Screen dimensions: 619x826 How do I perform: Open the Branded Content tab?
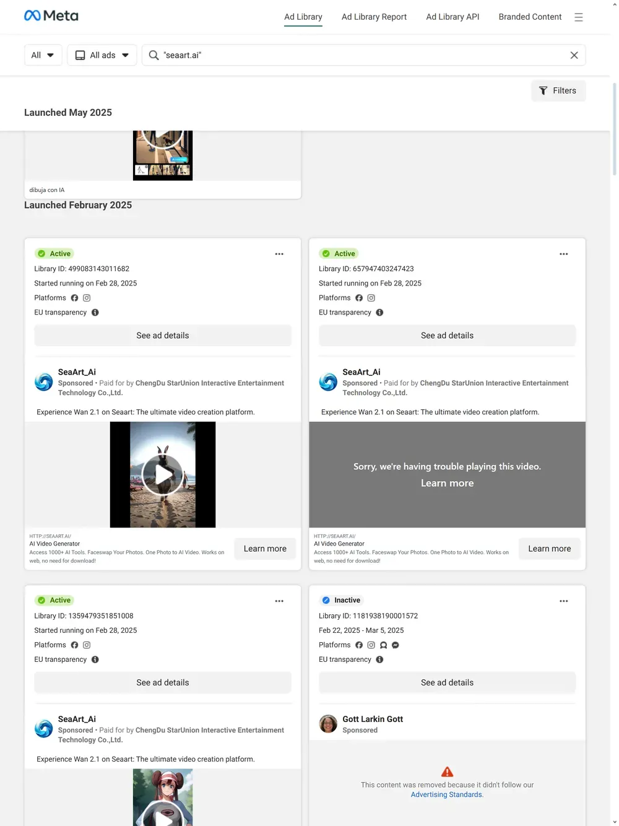click(530, 17)
